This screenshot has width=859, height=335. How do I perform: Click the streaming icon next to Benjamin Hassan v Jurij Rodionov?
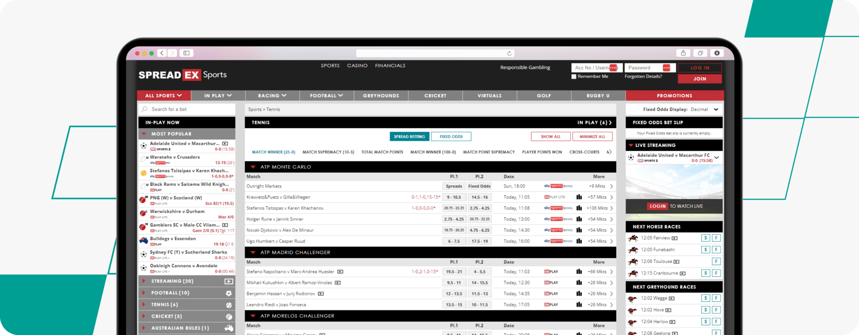tap(321, 293)
